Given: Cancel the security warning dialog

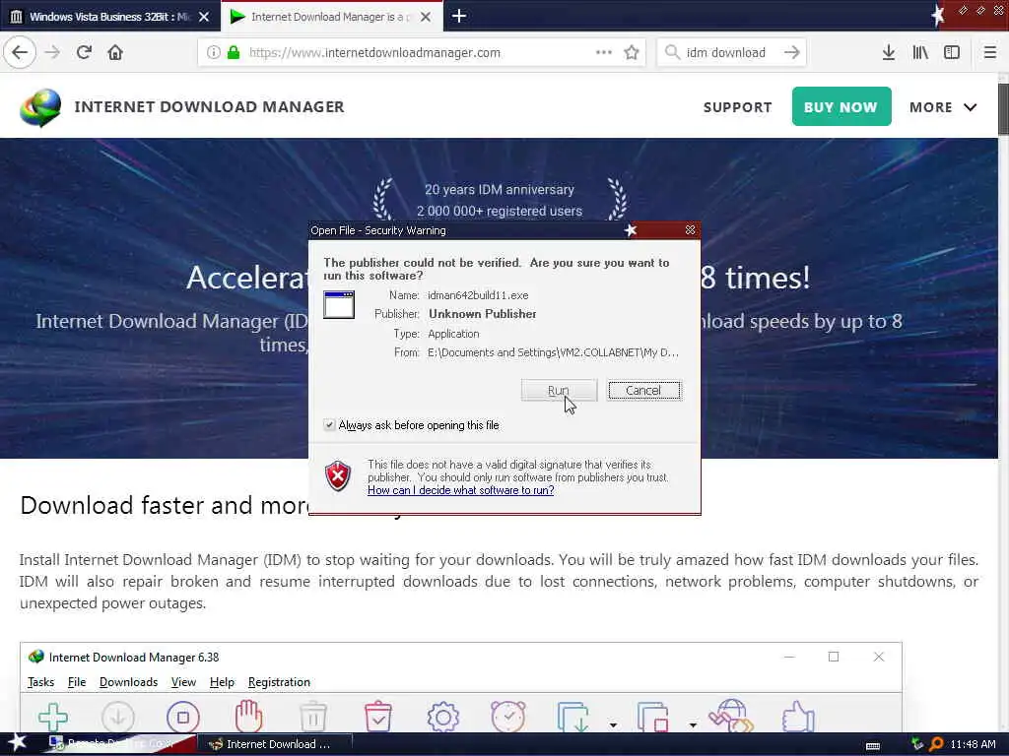Looking at the screenshot, I should tap(644, 390).
